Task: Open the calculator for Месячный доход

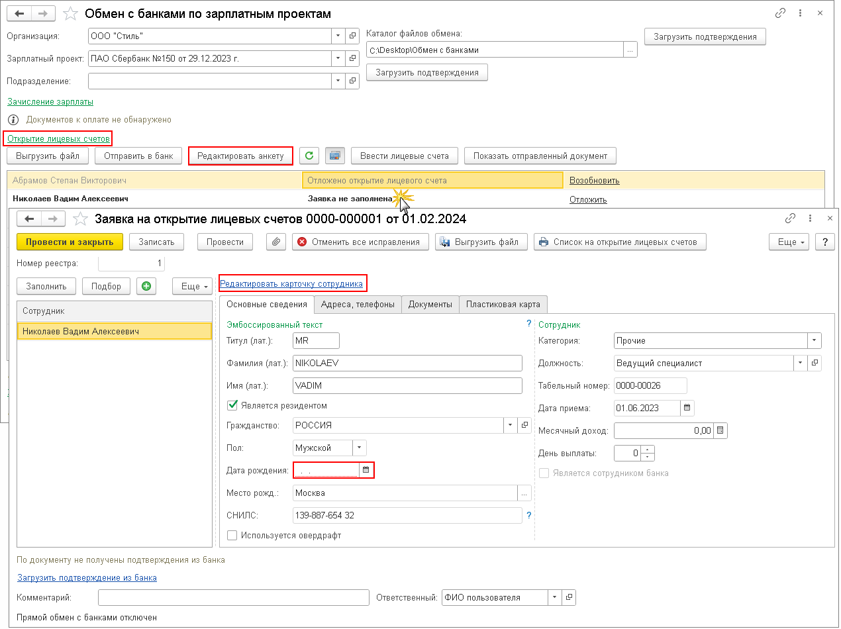Action: pos(720,431)
